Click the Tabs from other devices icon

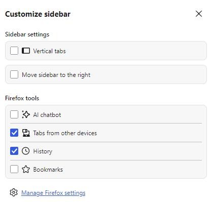[x=26, y=133]
